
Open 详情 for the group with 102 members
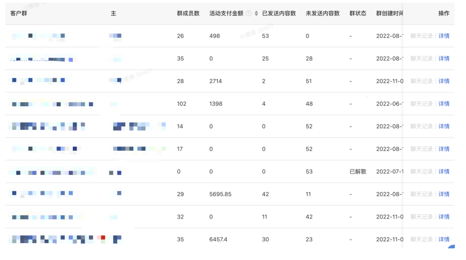[444, 104]
